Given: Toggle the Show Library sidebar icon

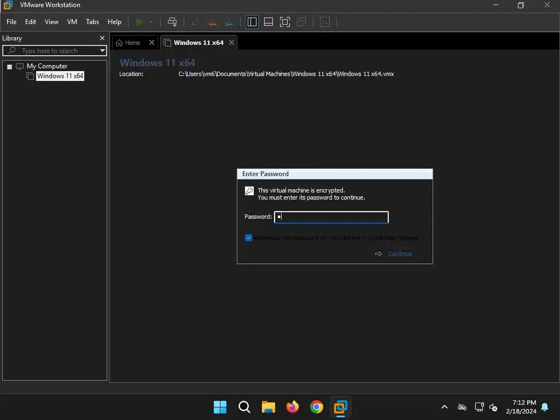Looking at the screenshot, I should point(252,22).
